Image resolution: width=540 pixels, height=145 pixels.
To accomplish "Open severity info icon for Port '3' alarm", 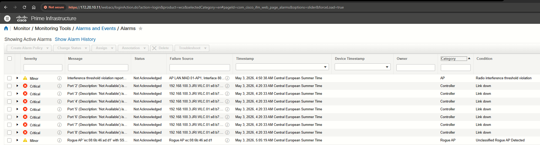I will [59, 94].
